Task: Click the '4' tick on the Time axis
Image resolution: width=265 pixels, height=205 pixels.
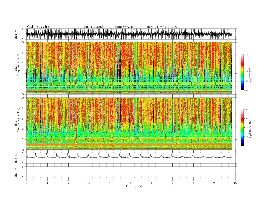Action: click(x=110, y=183)
